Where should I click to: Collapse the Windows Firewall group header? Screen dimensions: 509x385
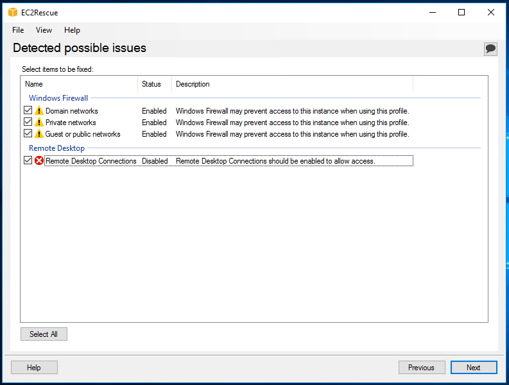pyautogui.click(x=58, y=98)
